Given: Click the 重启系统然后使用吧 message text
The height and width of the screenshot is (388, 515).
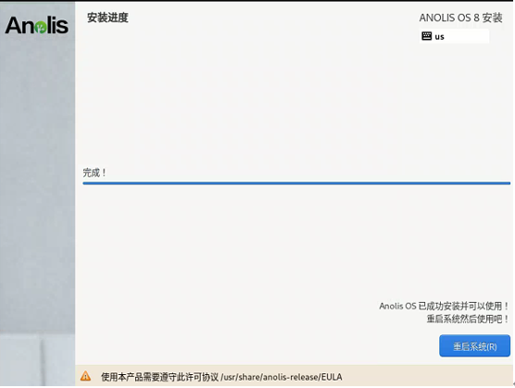Looking at the screenshot, I should click(x=468, y=319).
